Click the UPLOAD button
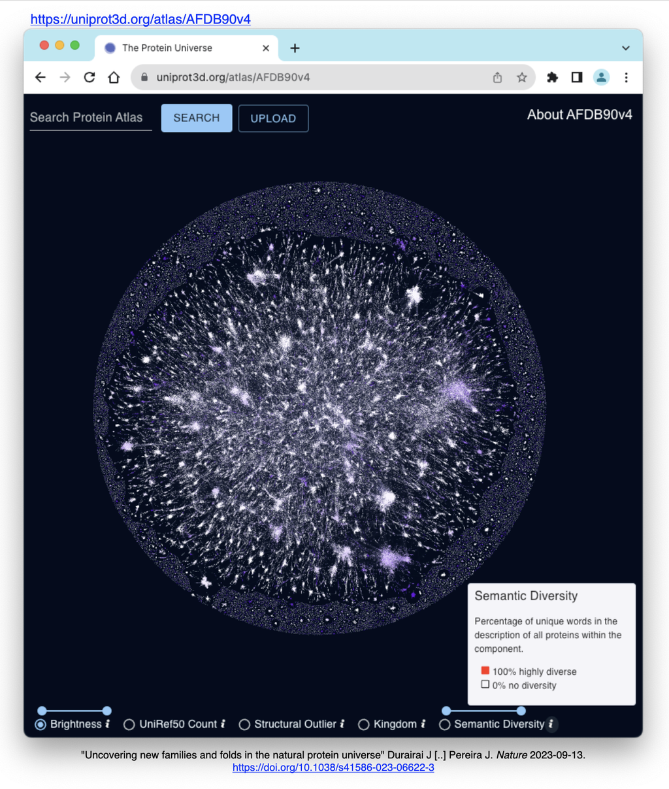669x789 pixels. click(273, 118)
